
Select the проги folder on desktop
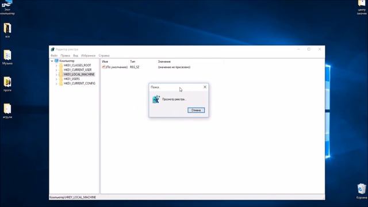pyautogui.click(x=7, y=84)
